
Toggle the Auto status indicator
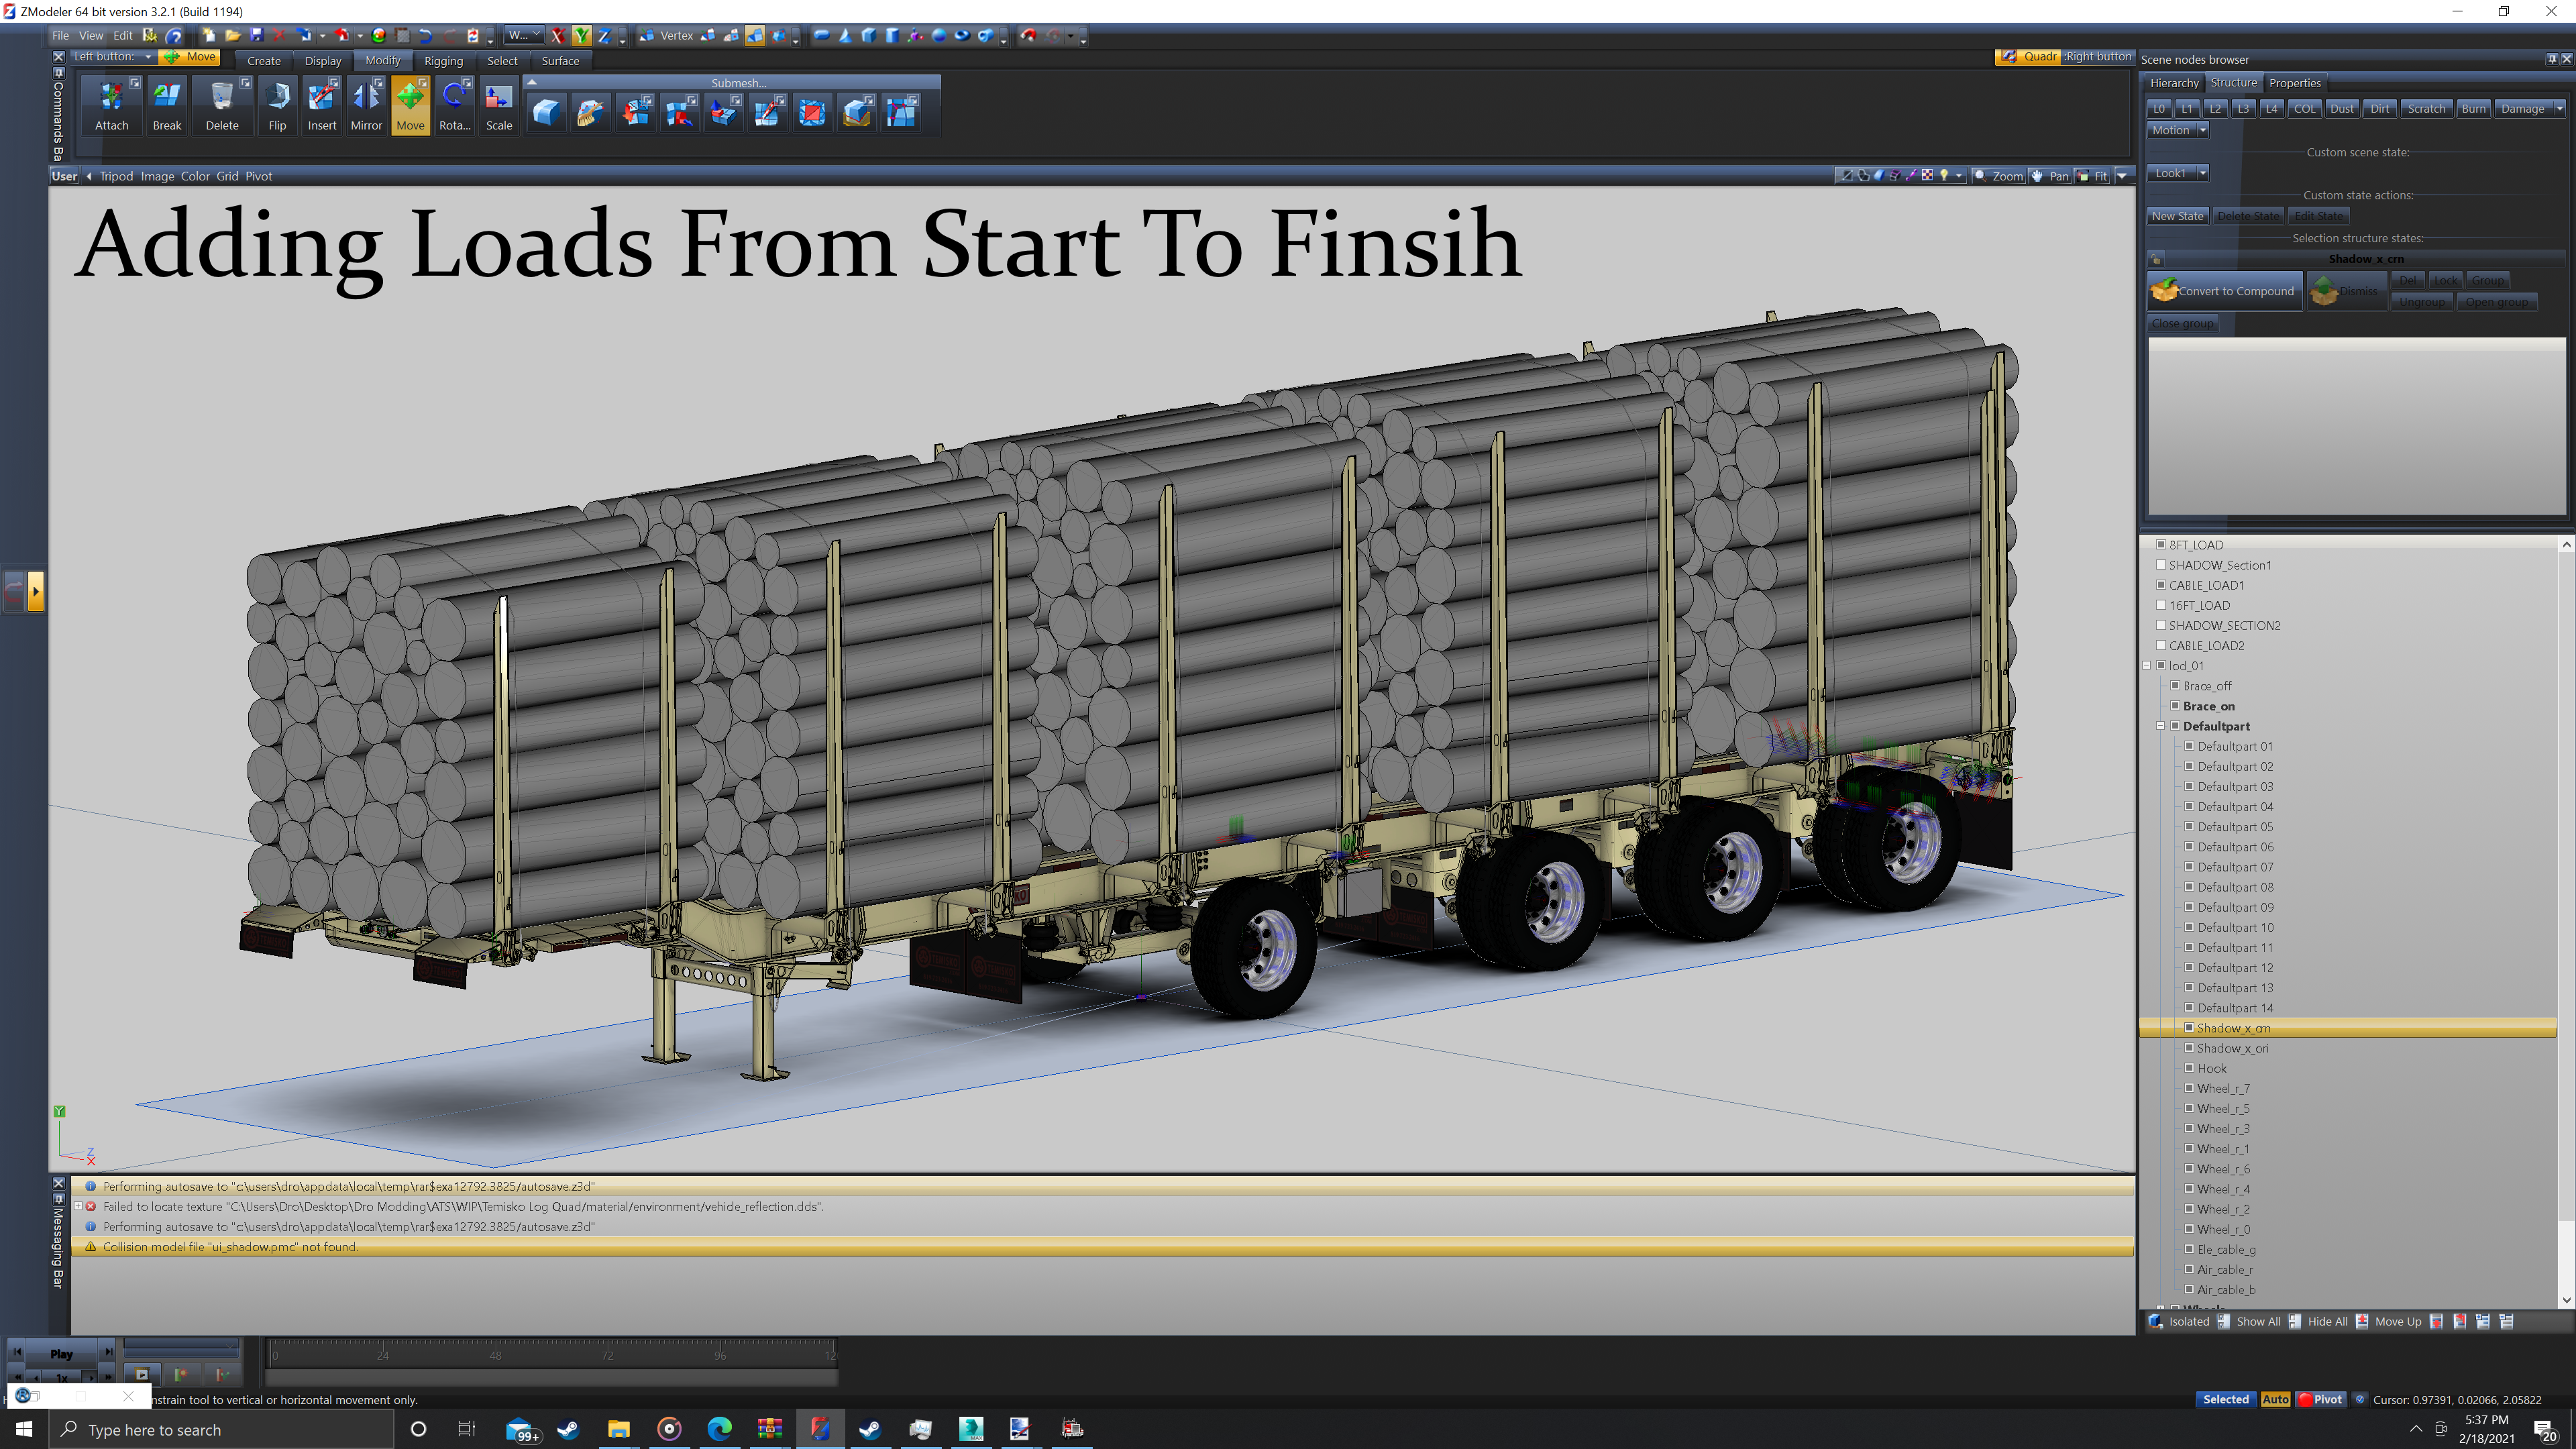click(2275, 1399)
